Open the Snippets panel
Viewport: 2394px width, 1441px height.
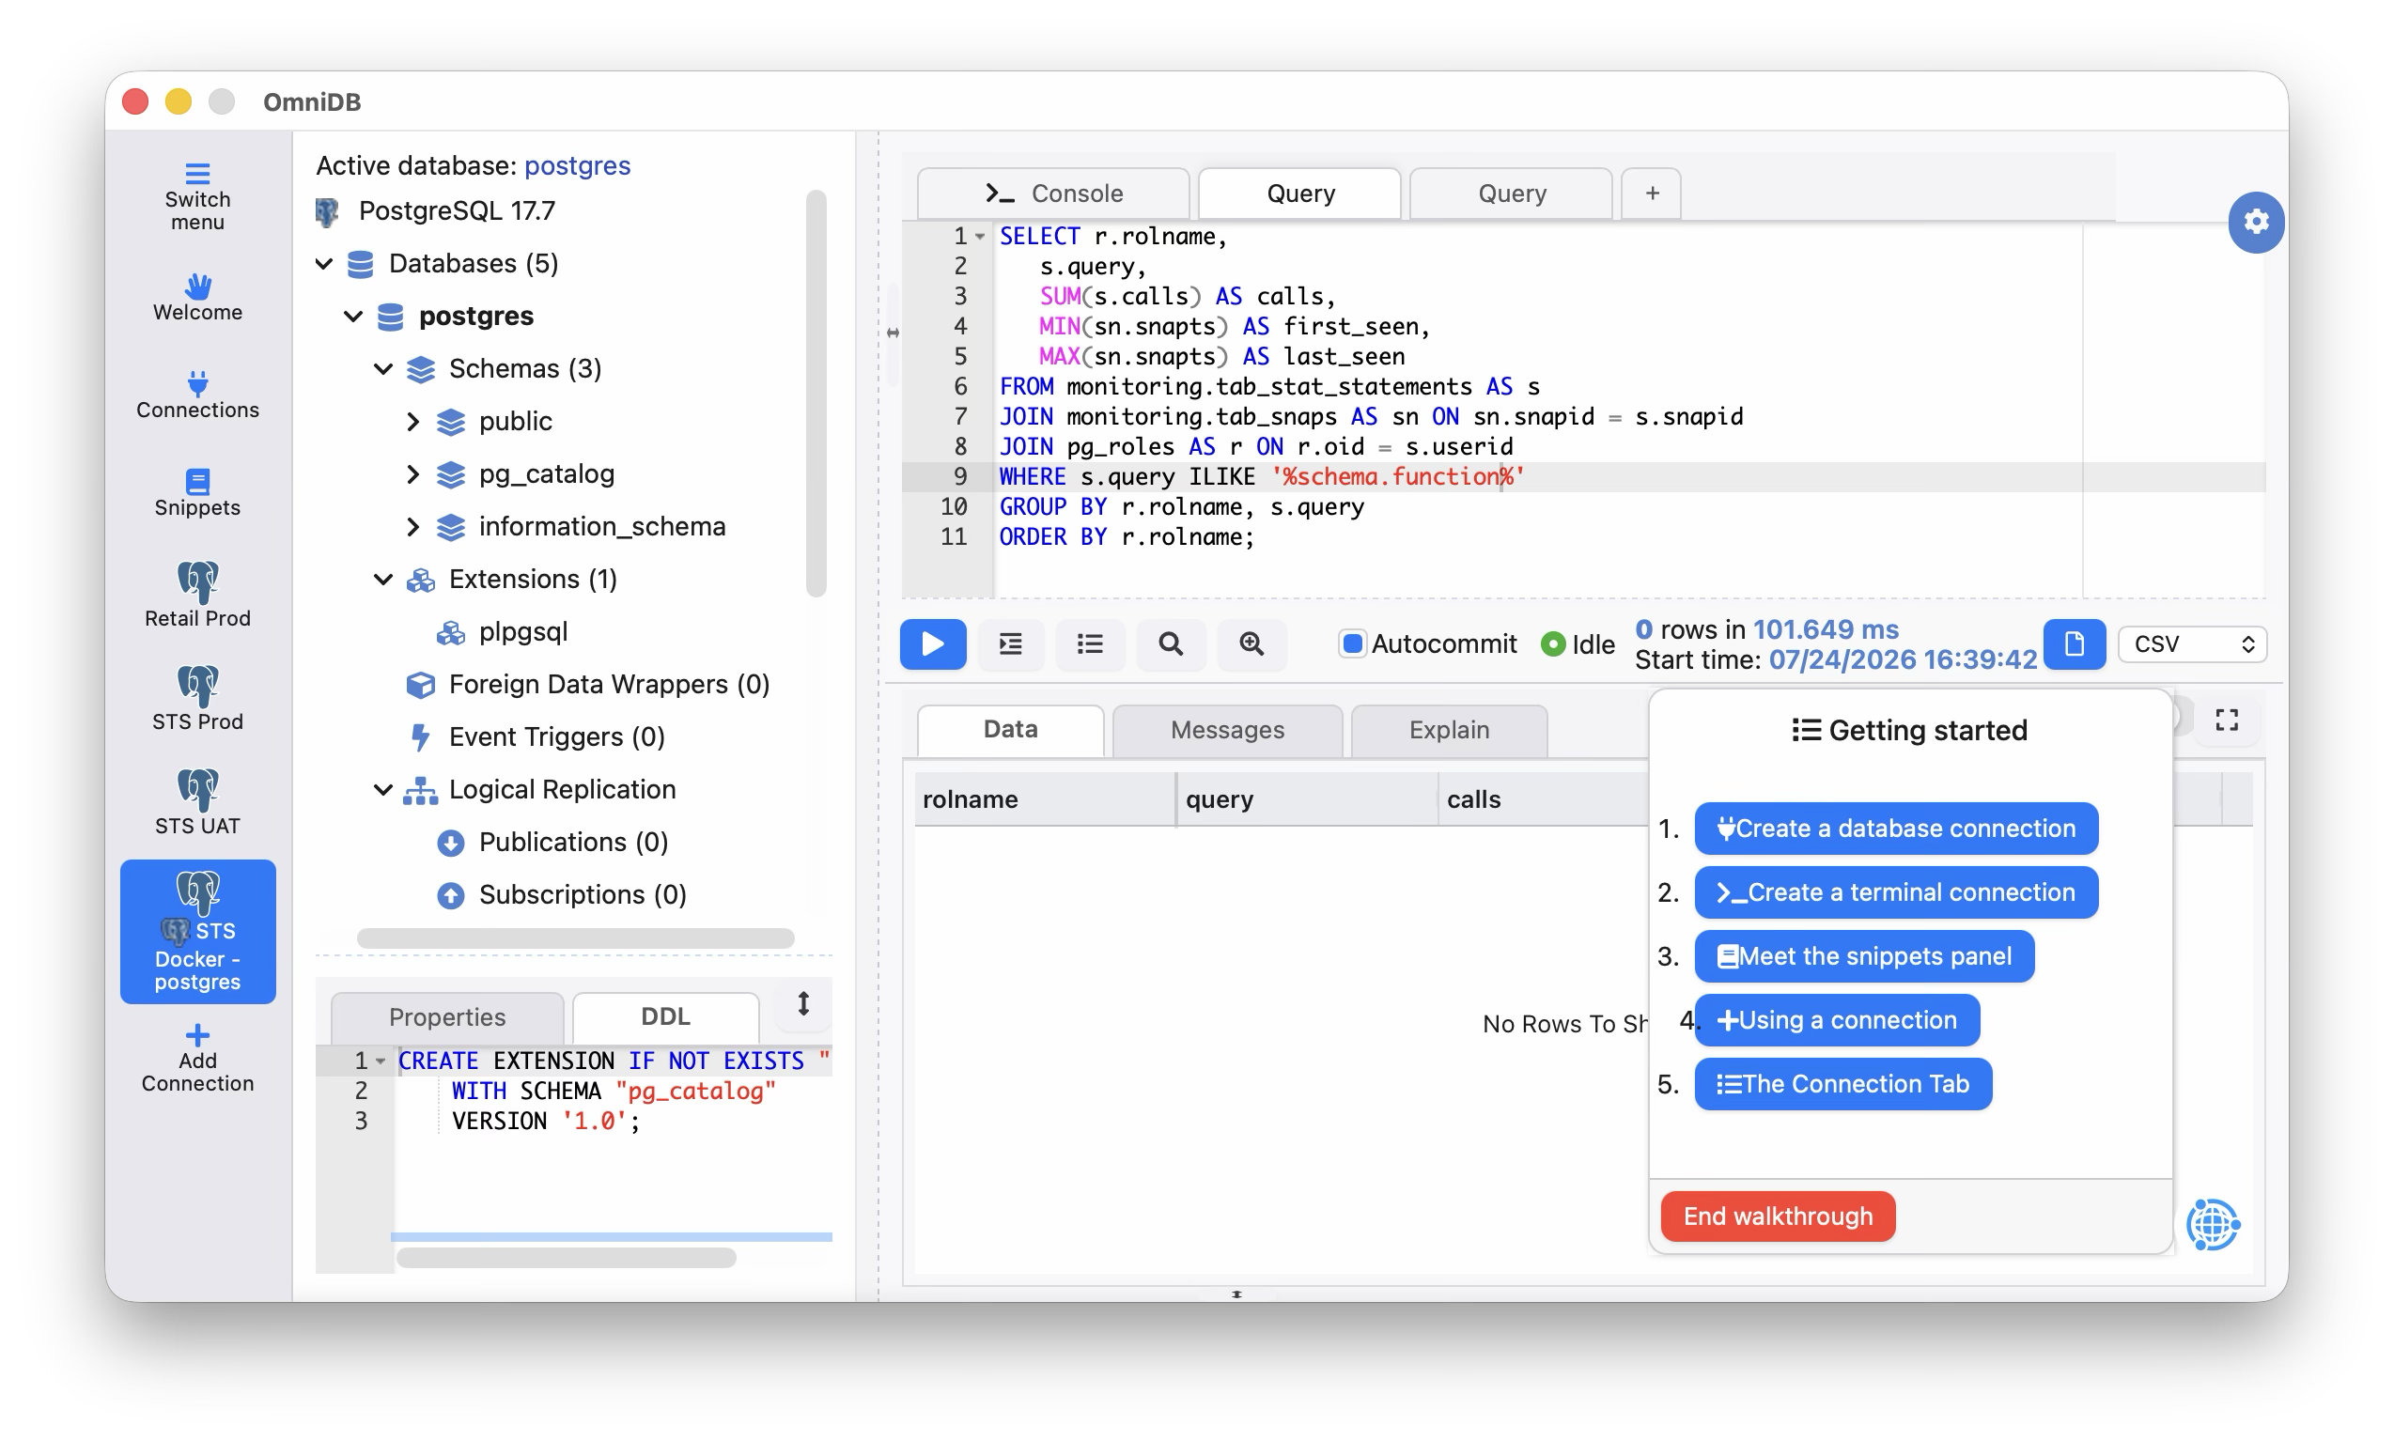[197, 493]
